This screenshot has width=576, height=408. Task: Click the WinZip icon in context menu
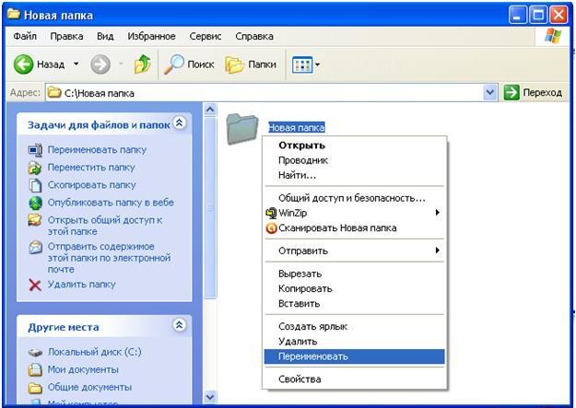271,213
